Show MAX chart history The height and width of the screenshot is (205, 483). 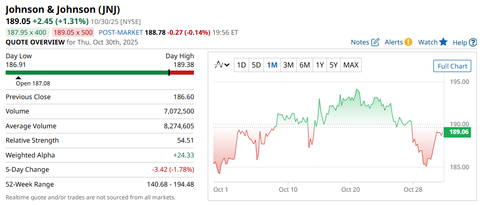tap(351, 65)
